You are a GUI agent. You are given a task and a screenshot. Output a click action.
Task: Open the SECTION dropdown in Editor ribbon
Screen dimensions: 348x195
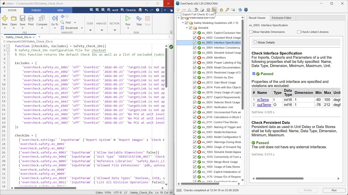coord(114,30)
